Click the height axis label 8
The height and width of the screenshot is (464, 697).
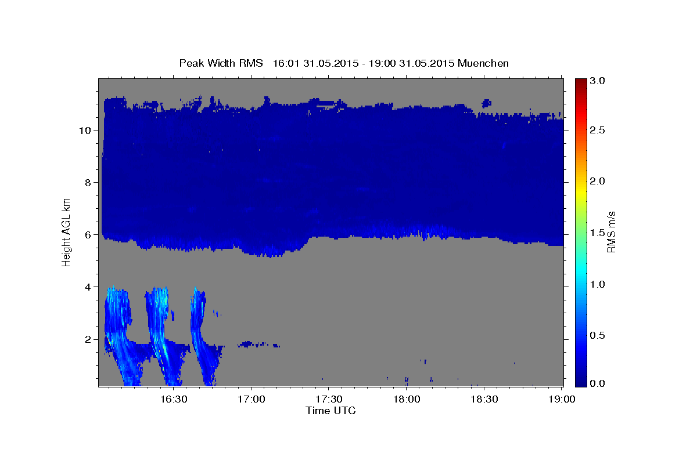click(x=88, y=182)
